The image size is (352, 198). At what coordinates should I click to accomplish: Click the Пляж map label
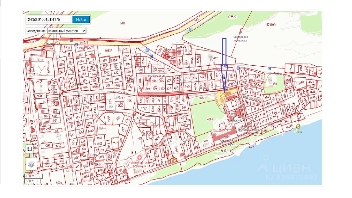pos(299,132)
